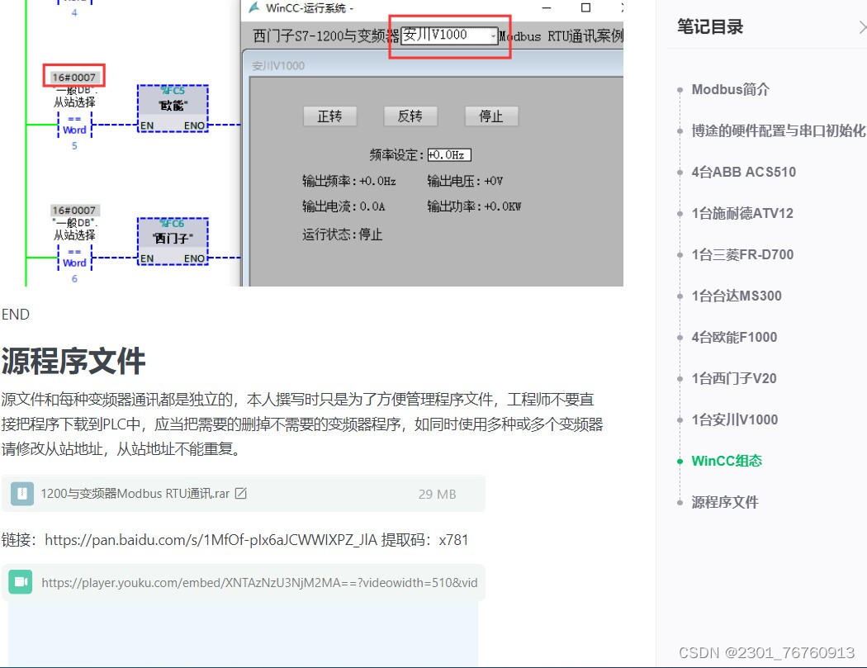The image size is (867, 668).
Task: Click the 输出电流 readout in WinCC
Action: [343, 206]
